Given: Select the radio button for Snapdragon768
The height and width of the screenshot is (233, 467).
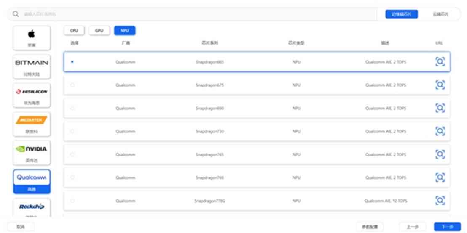Looking at the screenshot, I should click(72, 177).
